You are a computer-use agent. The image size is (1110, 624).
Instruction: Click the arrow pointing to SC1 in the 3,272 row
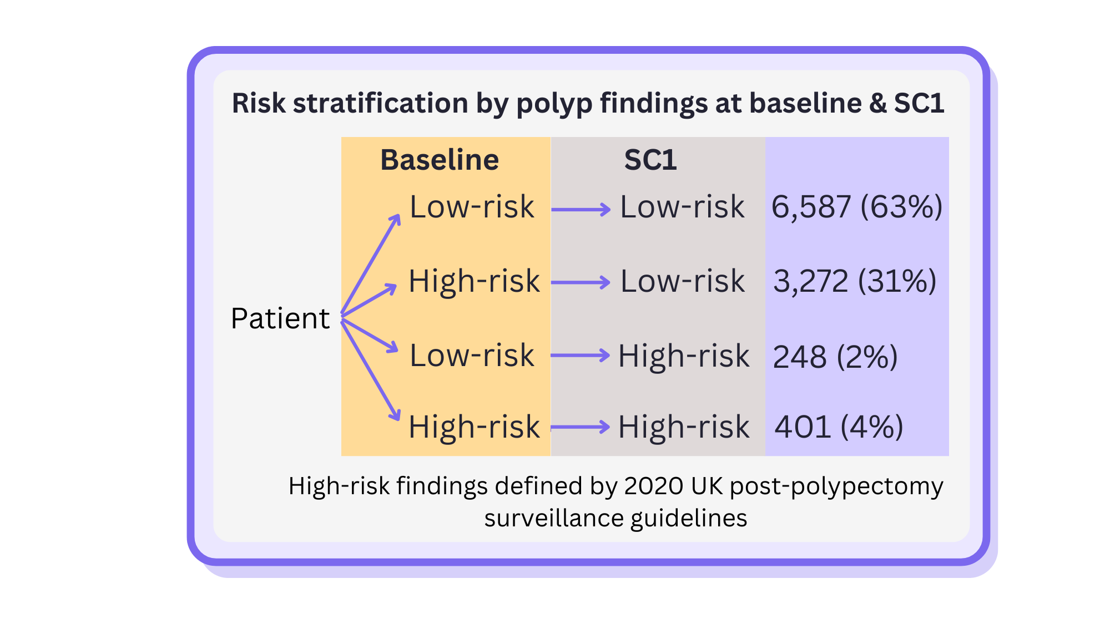point(581,282)
